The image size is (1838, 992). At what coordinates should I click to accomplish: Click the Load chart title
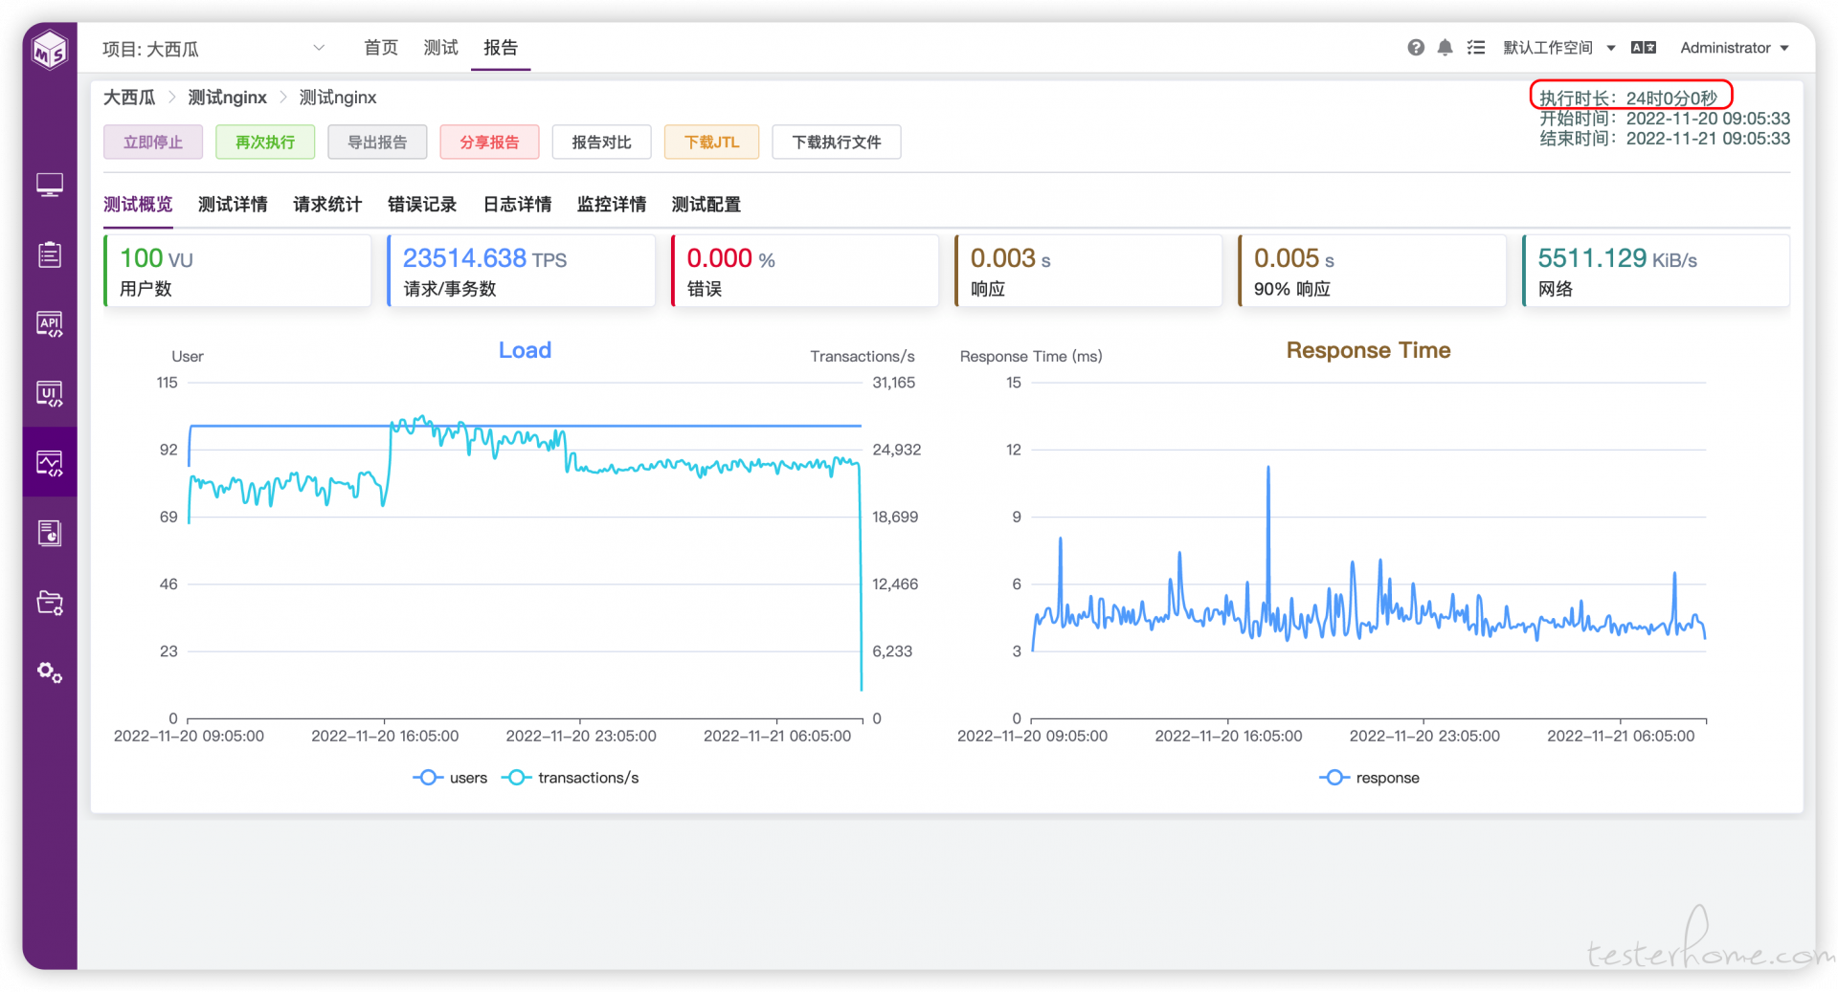pos(525,350)
